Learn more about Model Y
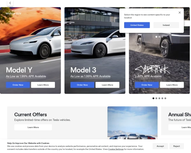 (43, 85)
